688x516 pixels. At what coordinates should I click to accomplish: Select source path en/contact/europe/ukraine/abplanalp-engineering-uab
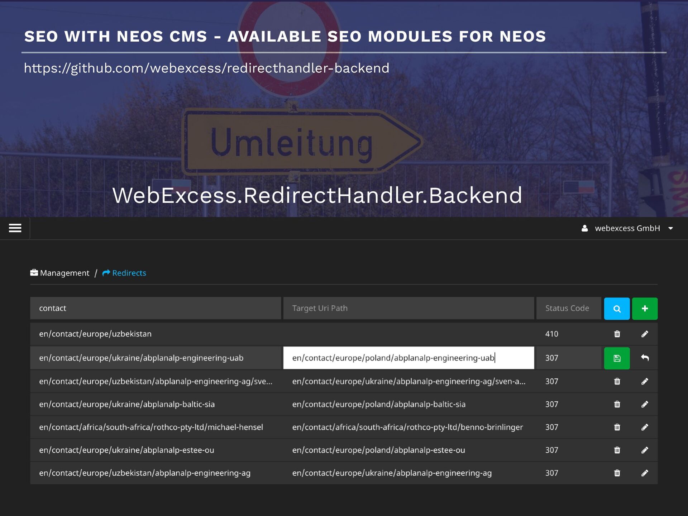tap(141, 358)
